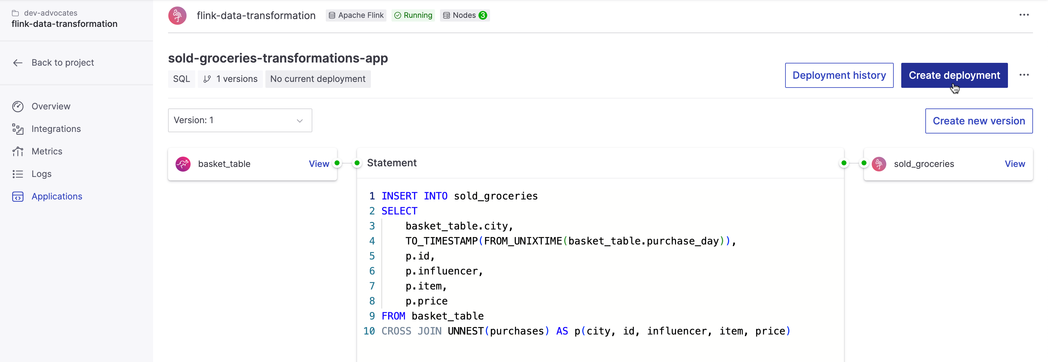View the basket_table source details
Image resolution: width=1048 pixels, height=362 pixels.
click(319, 164)
